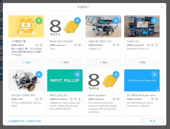Click mobile platform icon on Fabino 1.0

[x=156, y=45]
